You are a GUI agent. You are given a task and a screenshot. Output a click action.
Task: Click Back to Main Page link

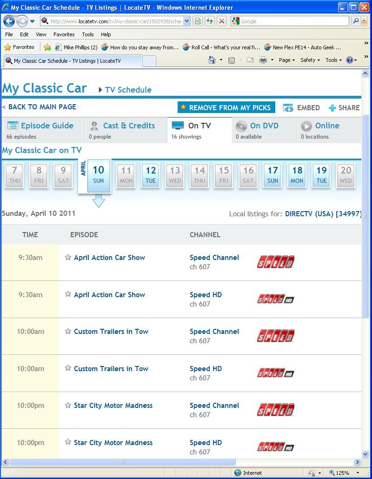[x=42, y=107]
